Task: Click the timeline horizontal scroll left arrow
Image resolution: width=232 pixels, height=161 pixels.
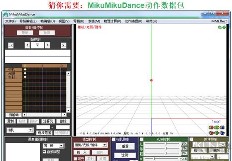Action: tap(25, 115)
